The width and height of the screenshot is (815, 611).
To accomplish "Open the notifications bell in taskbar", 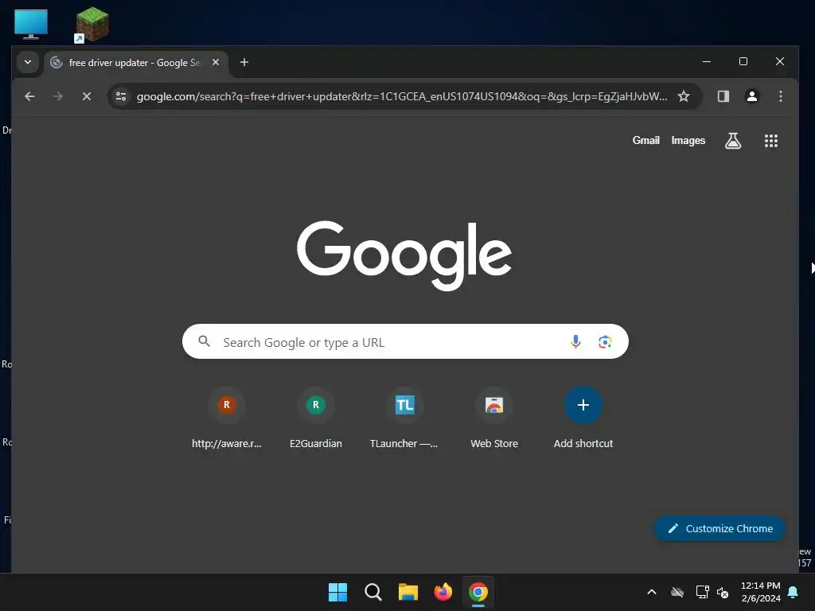I will coord(794,592).
